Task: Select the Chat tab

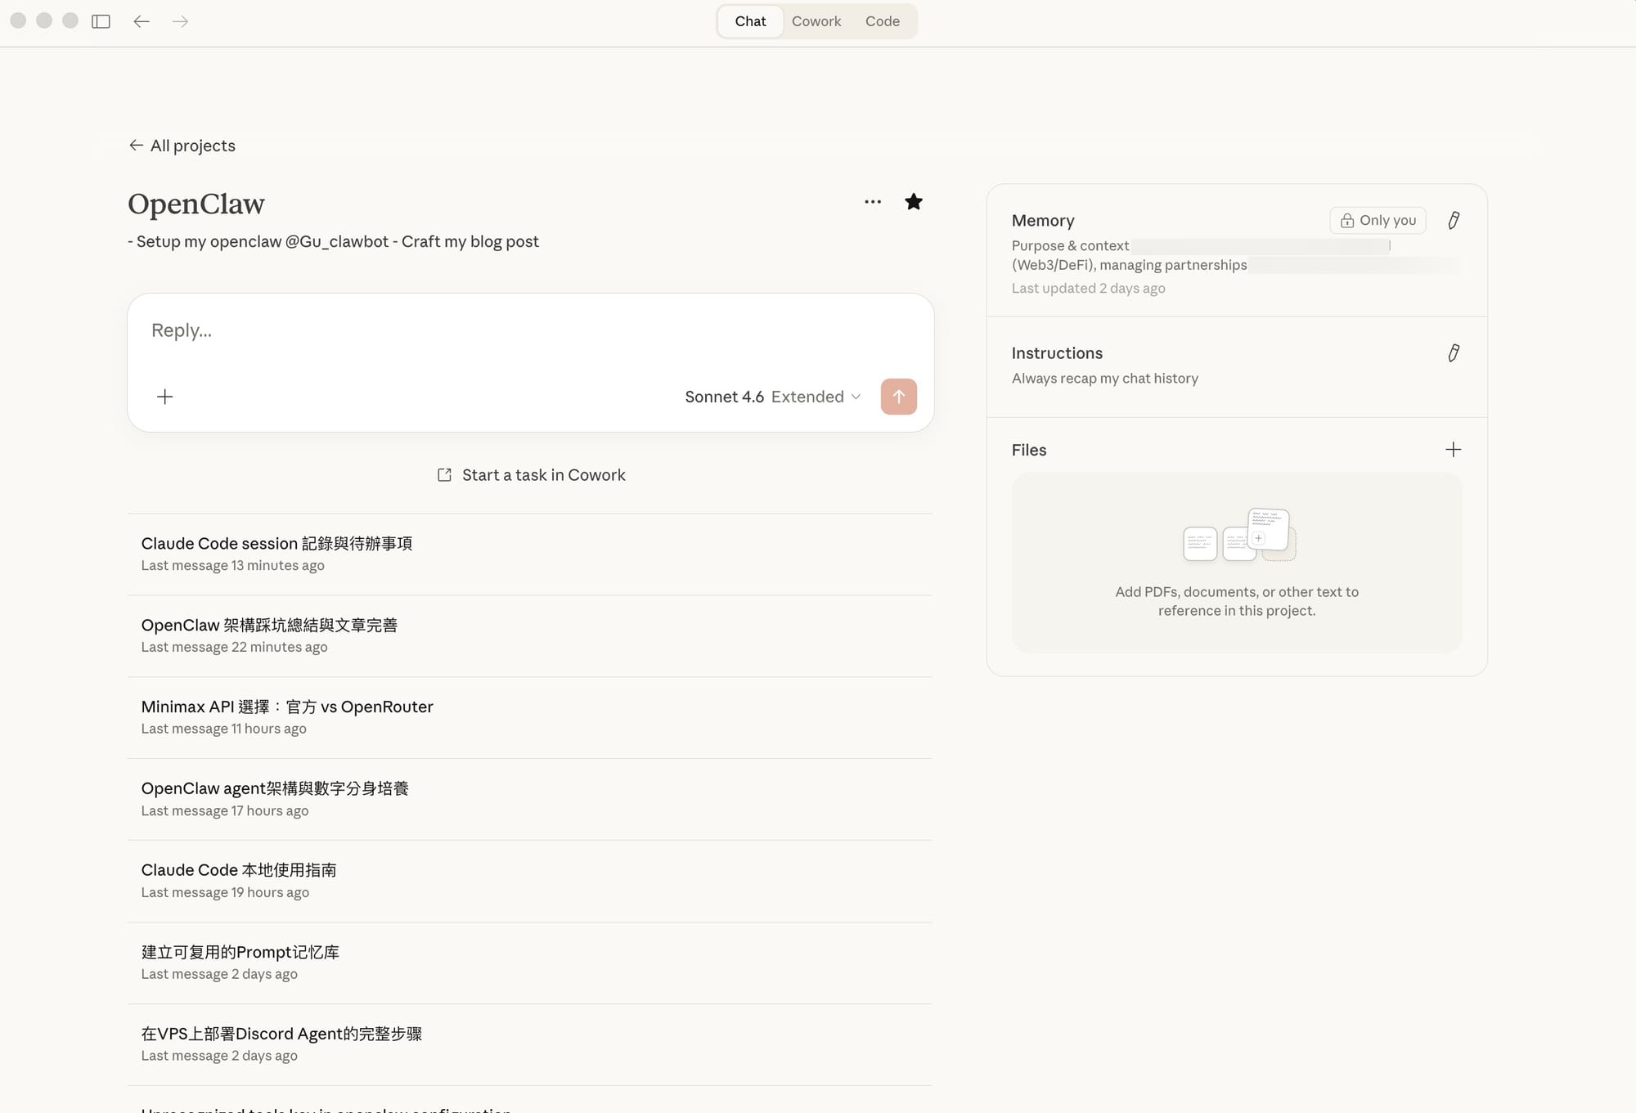Action: tap(750, 21)
